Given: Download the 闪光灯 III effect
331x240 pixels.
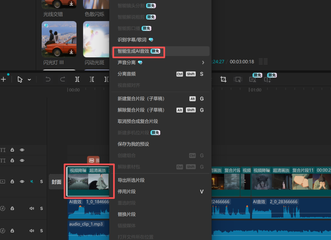Looking at the screenshot, I should coord(71,52).
